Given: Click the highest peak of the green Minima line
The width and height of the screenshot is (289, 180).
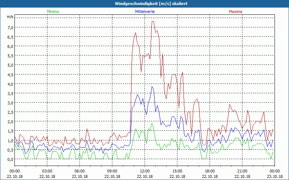Looking at the screenshot, I should click(x=152, y=123).
